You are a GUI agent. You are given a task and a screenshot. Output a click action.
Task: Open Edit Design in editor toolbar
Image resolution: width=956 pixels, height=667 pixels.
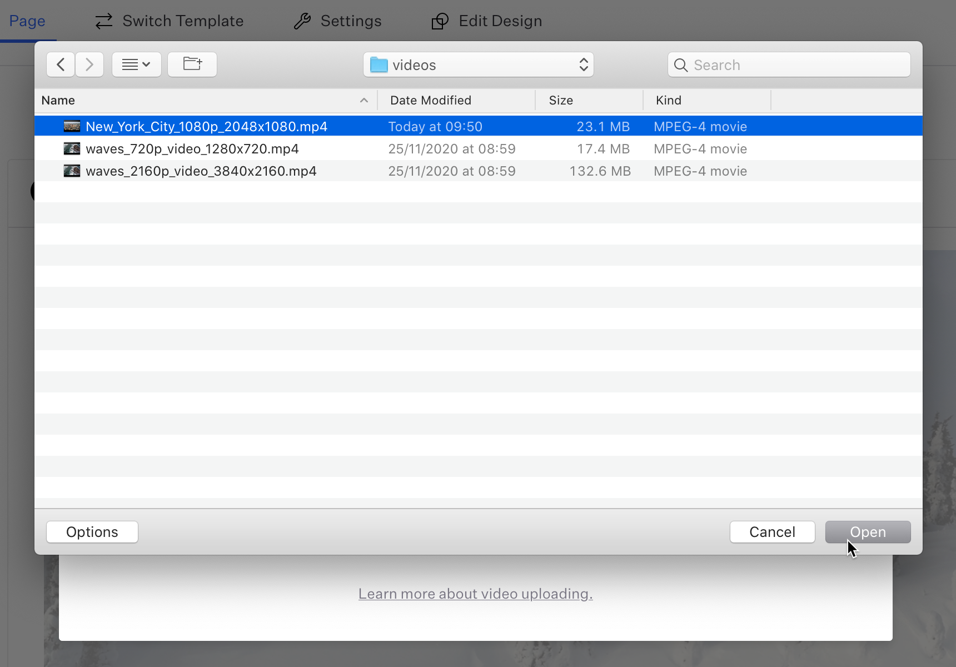[486, 21]
